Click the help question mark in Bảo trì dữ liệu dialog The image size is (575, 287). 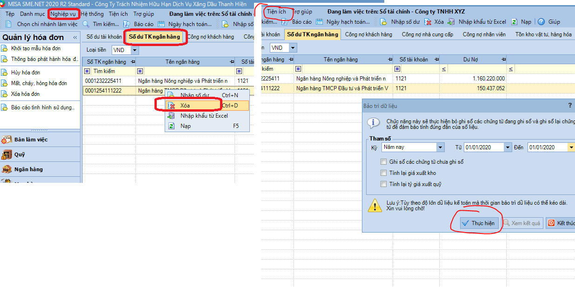tap(570, 106)
